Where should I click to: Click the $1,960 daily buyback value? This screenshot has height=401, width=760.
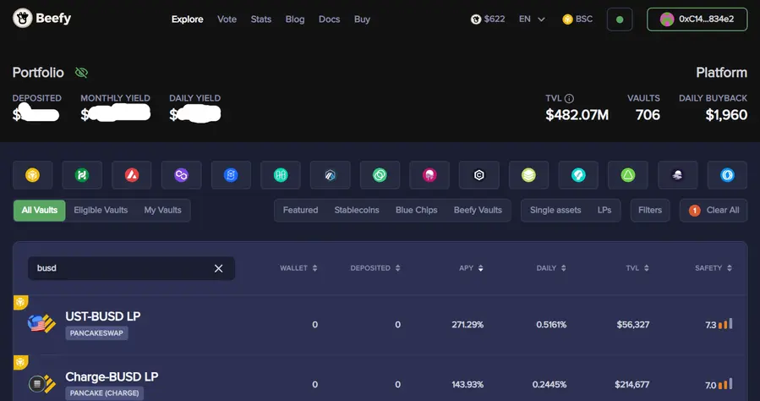click(726, 115)
